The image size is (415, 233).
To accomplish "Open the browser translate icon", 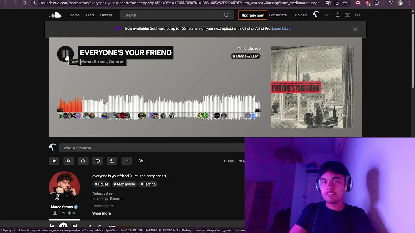I will tap(328, 3).
